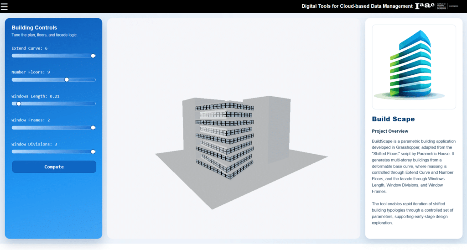Click the Window Divisions slider handle
The height and width of the screenshot is (250, 467).
pyautogui.click(x=93, y=151)
